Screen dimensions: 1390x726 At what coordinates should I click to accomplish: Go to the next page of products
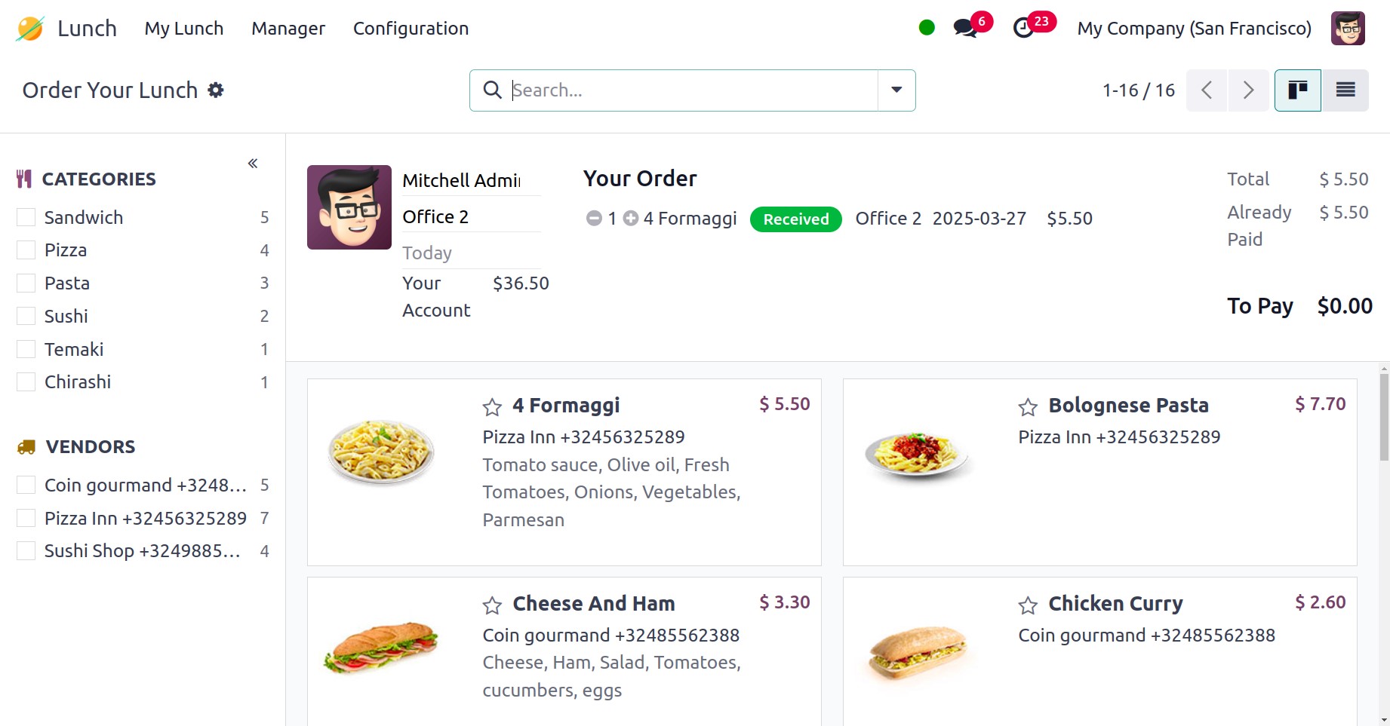pos(1248,90)
